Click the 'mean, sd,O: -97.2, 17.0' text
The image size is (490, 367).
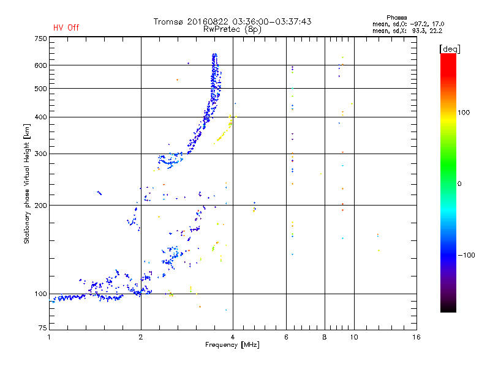coord(408,24)
